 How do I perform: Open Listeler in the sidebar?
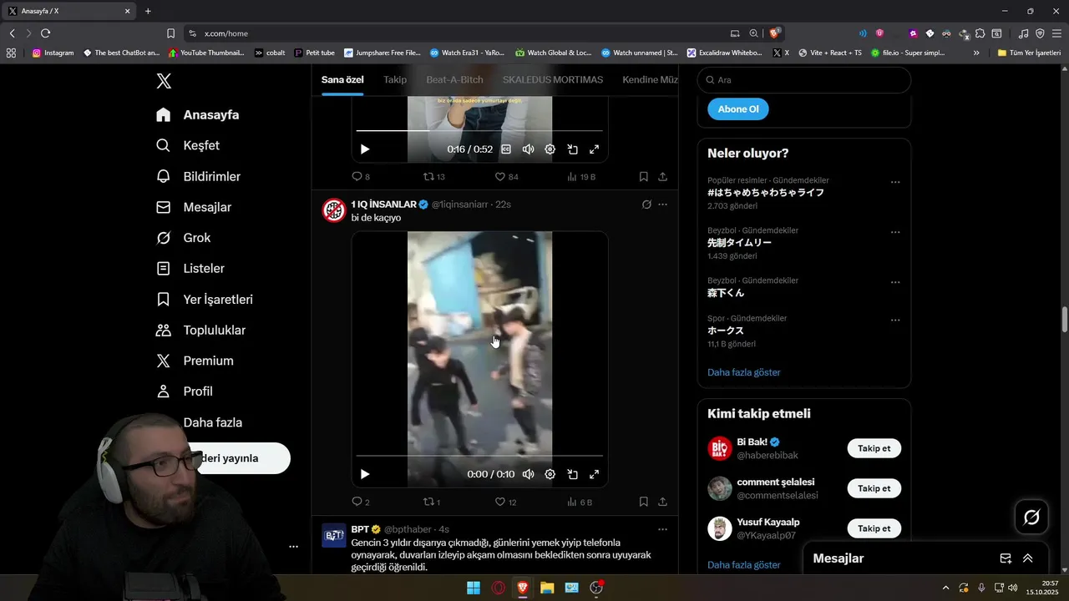[190, 269]
